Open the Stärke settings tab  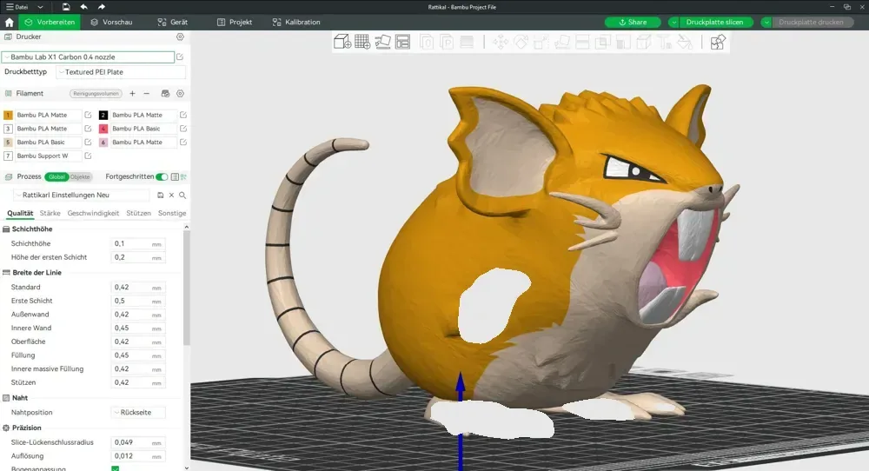(50, 213)
